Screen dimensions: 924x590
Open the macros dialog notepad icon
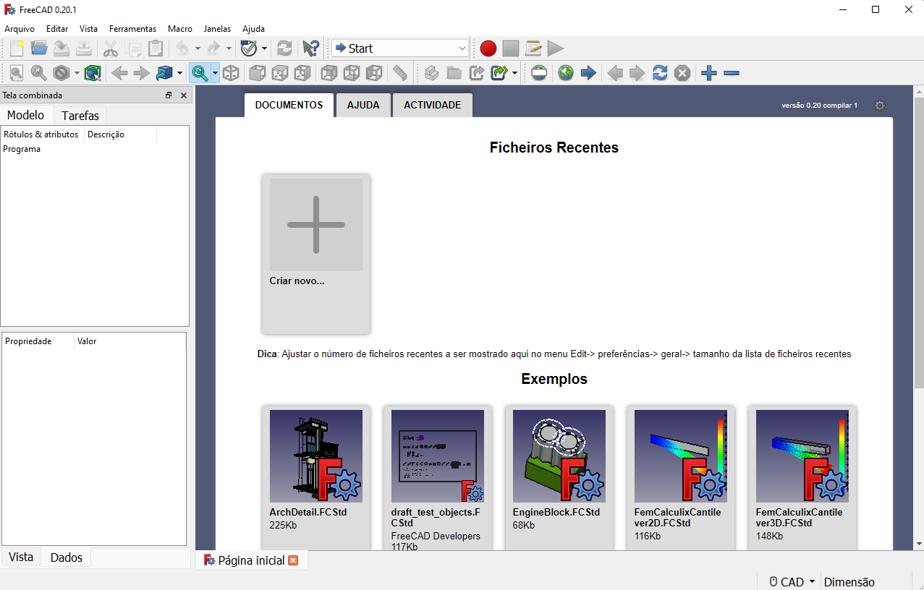pos(533,48)
